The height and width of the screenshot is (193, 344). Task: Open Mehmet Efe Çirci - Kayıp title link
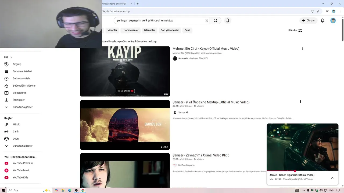pos(206,49)
